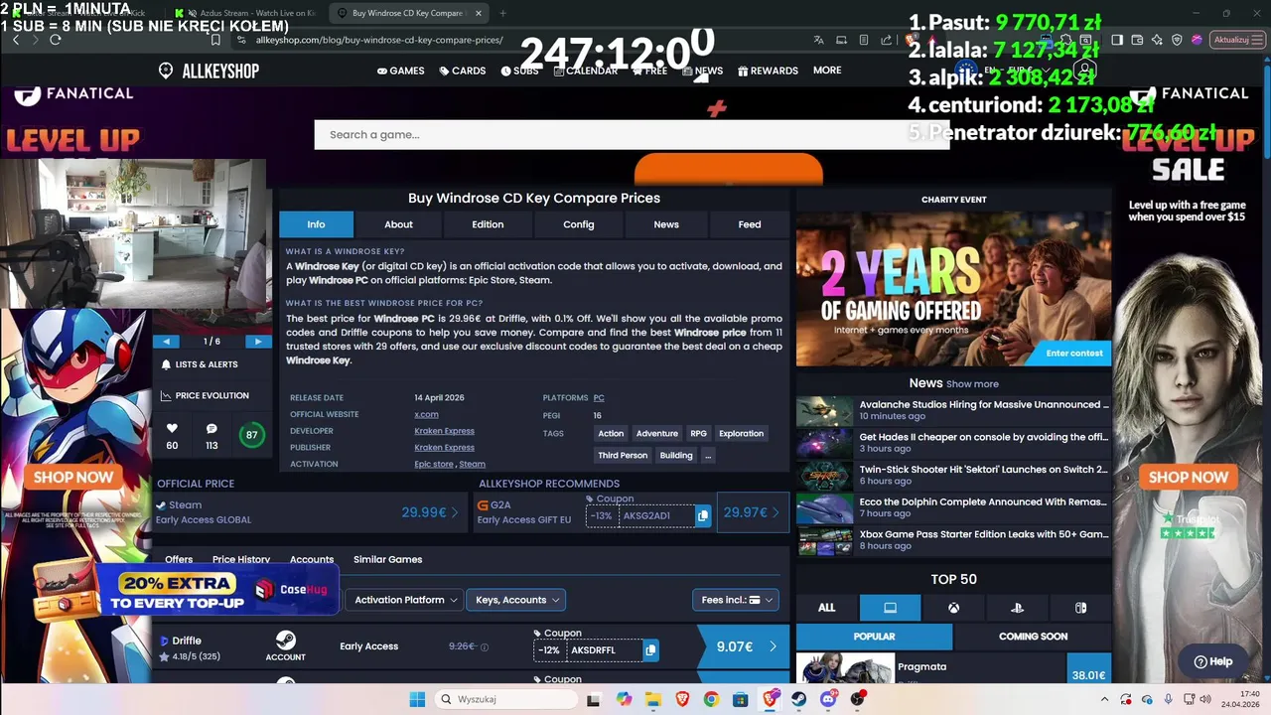Image resolution: width=1271 pixels, height=715 pixels.
Task: Select the PC platform icon in Top 50
Action: 890,608
